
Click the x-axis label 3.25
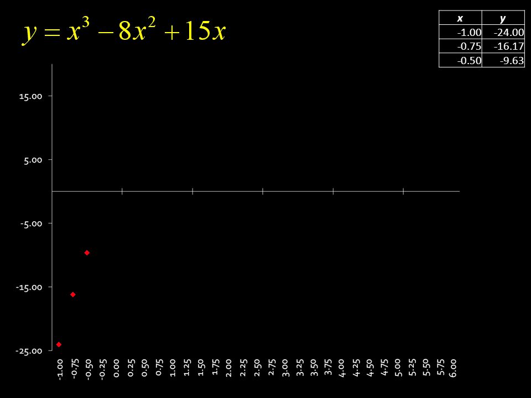coord(299,368)
